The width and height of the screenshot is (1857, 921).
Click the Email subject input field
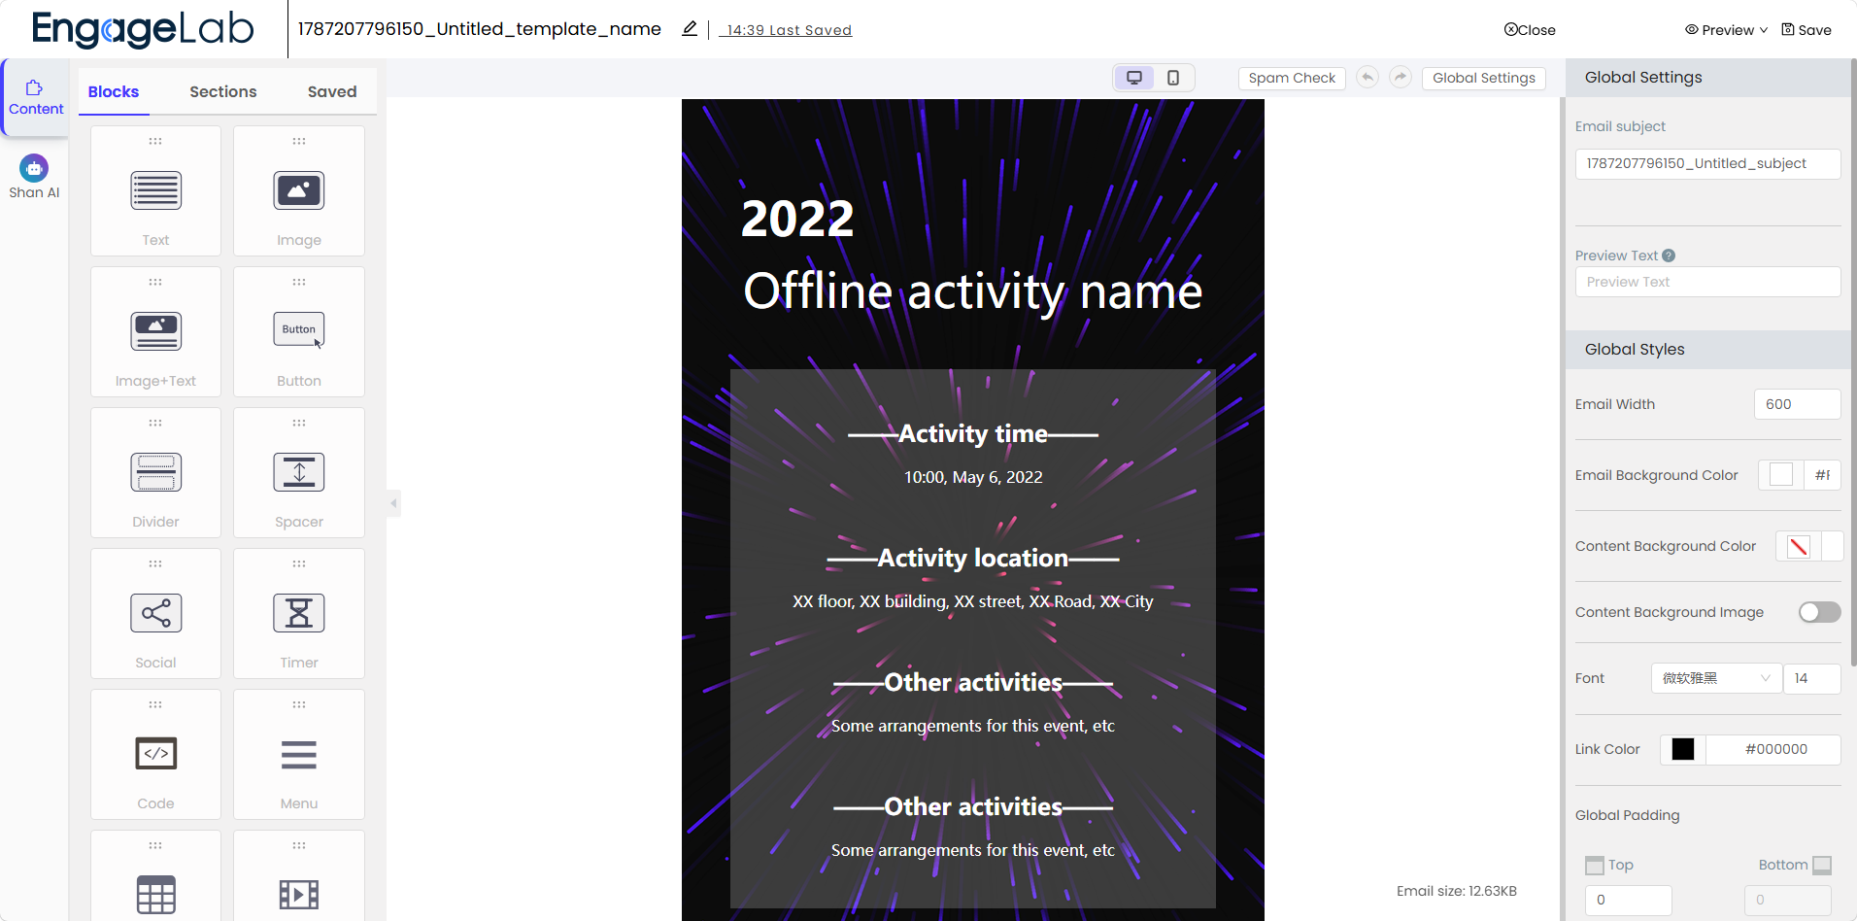click(1707, 163)
